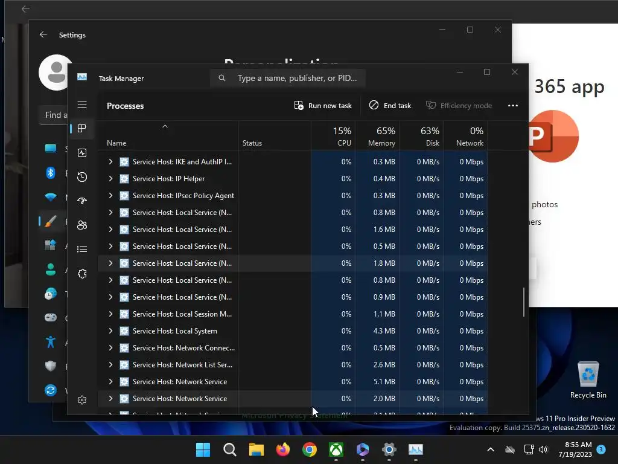
Task: Expand Service Host: Network Connections row
Action: (x=111, y=347)
